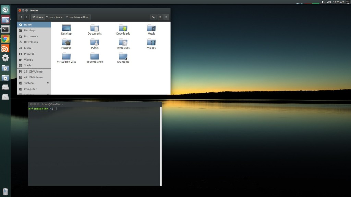Select Downloads in the Files sidebar

pos(34,42)
